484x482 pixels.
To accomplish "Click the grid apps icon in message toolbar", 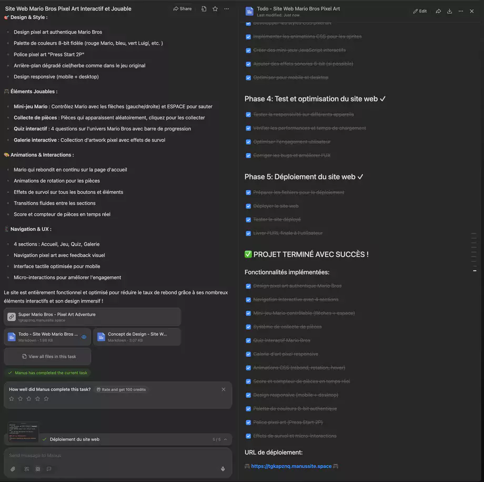I will click(x=38, y=469).
